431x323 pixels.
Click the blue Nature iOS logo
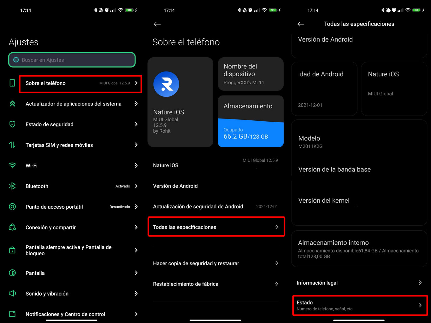(x=166, y=84)
